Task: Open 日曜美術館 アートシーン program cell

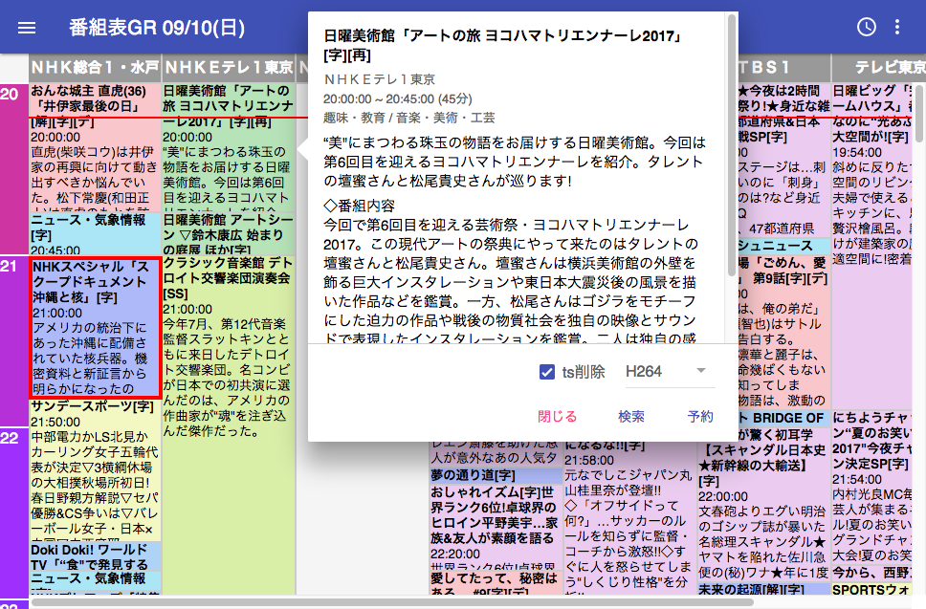Action: pos(229,233)
